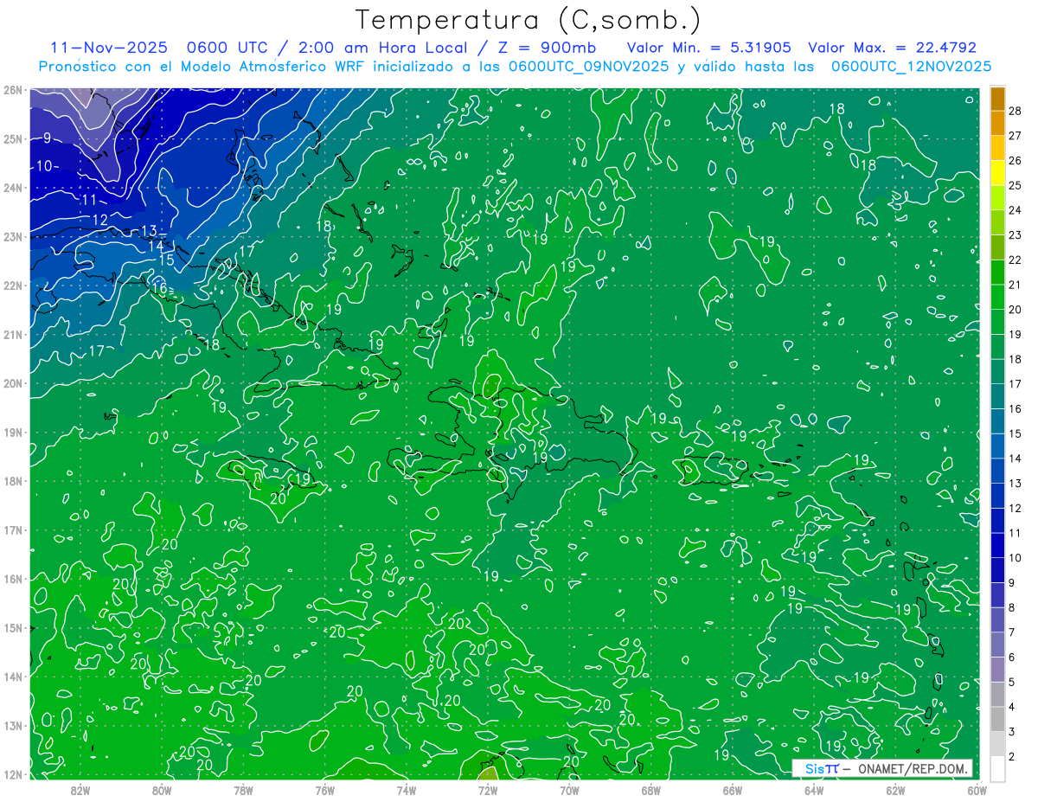Image resolution: width=1038 pixels, height=802 pixels.
Task: Click longitude axis label '82W'
Action: [80, 790]
